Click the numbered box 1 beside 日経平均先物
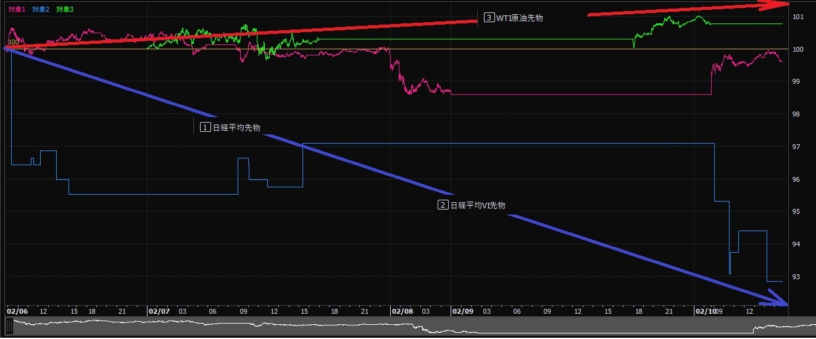The image size is (816, 339). [206, 128]
